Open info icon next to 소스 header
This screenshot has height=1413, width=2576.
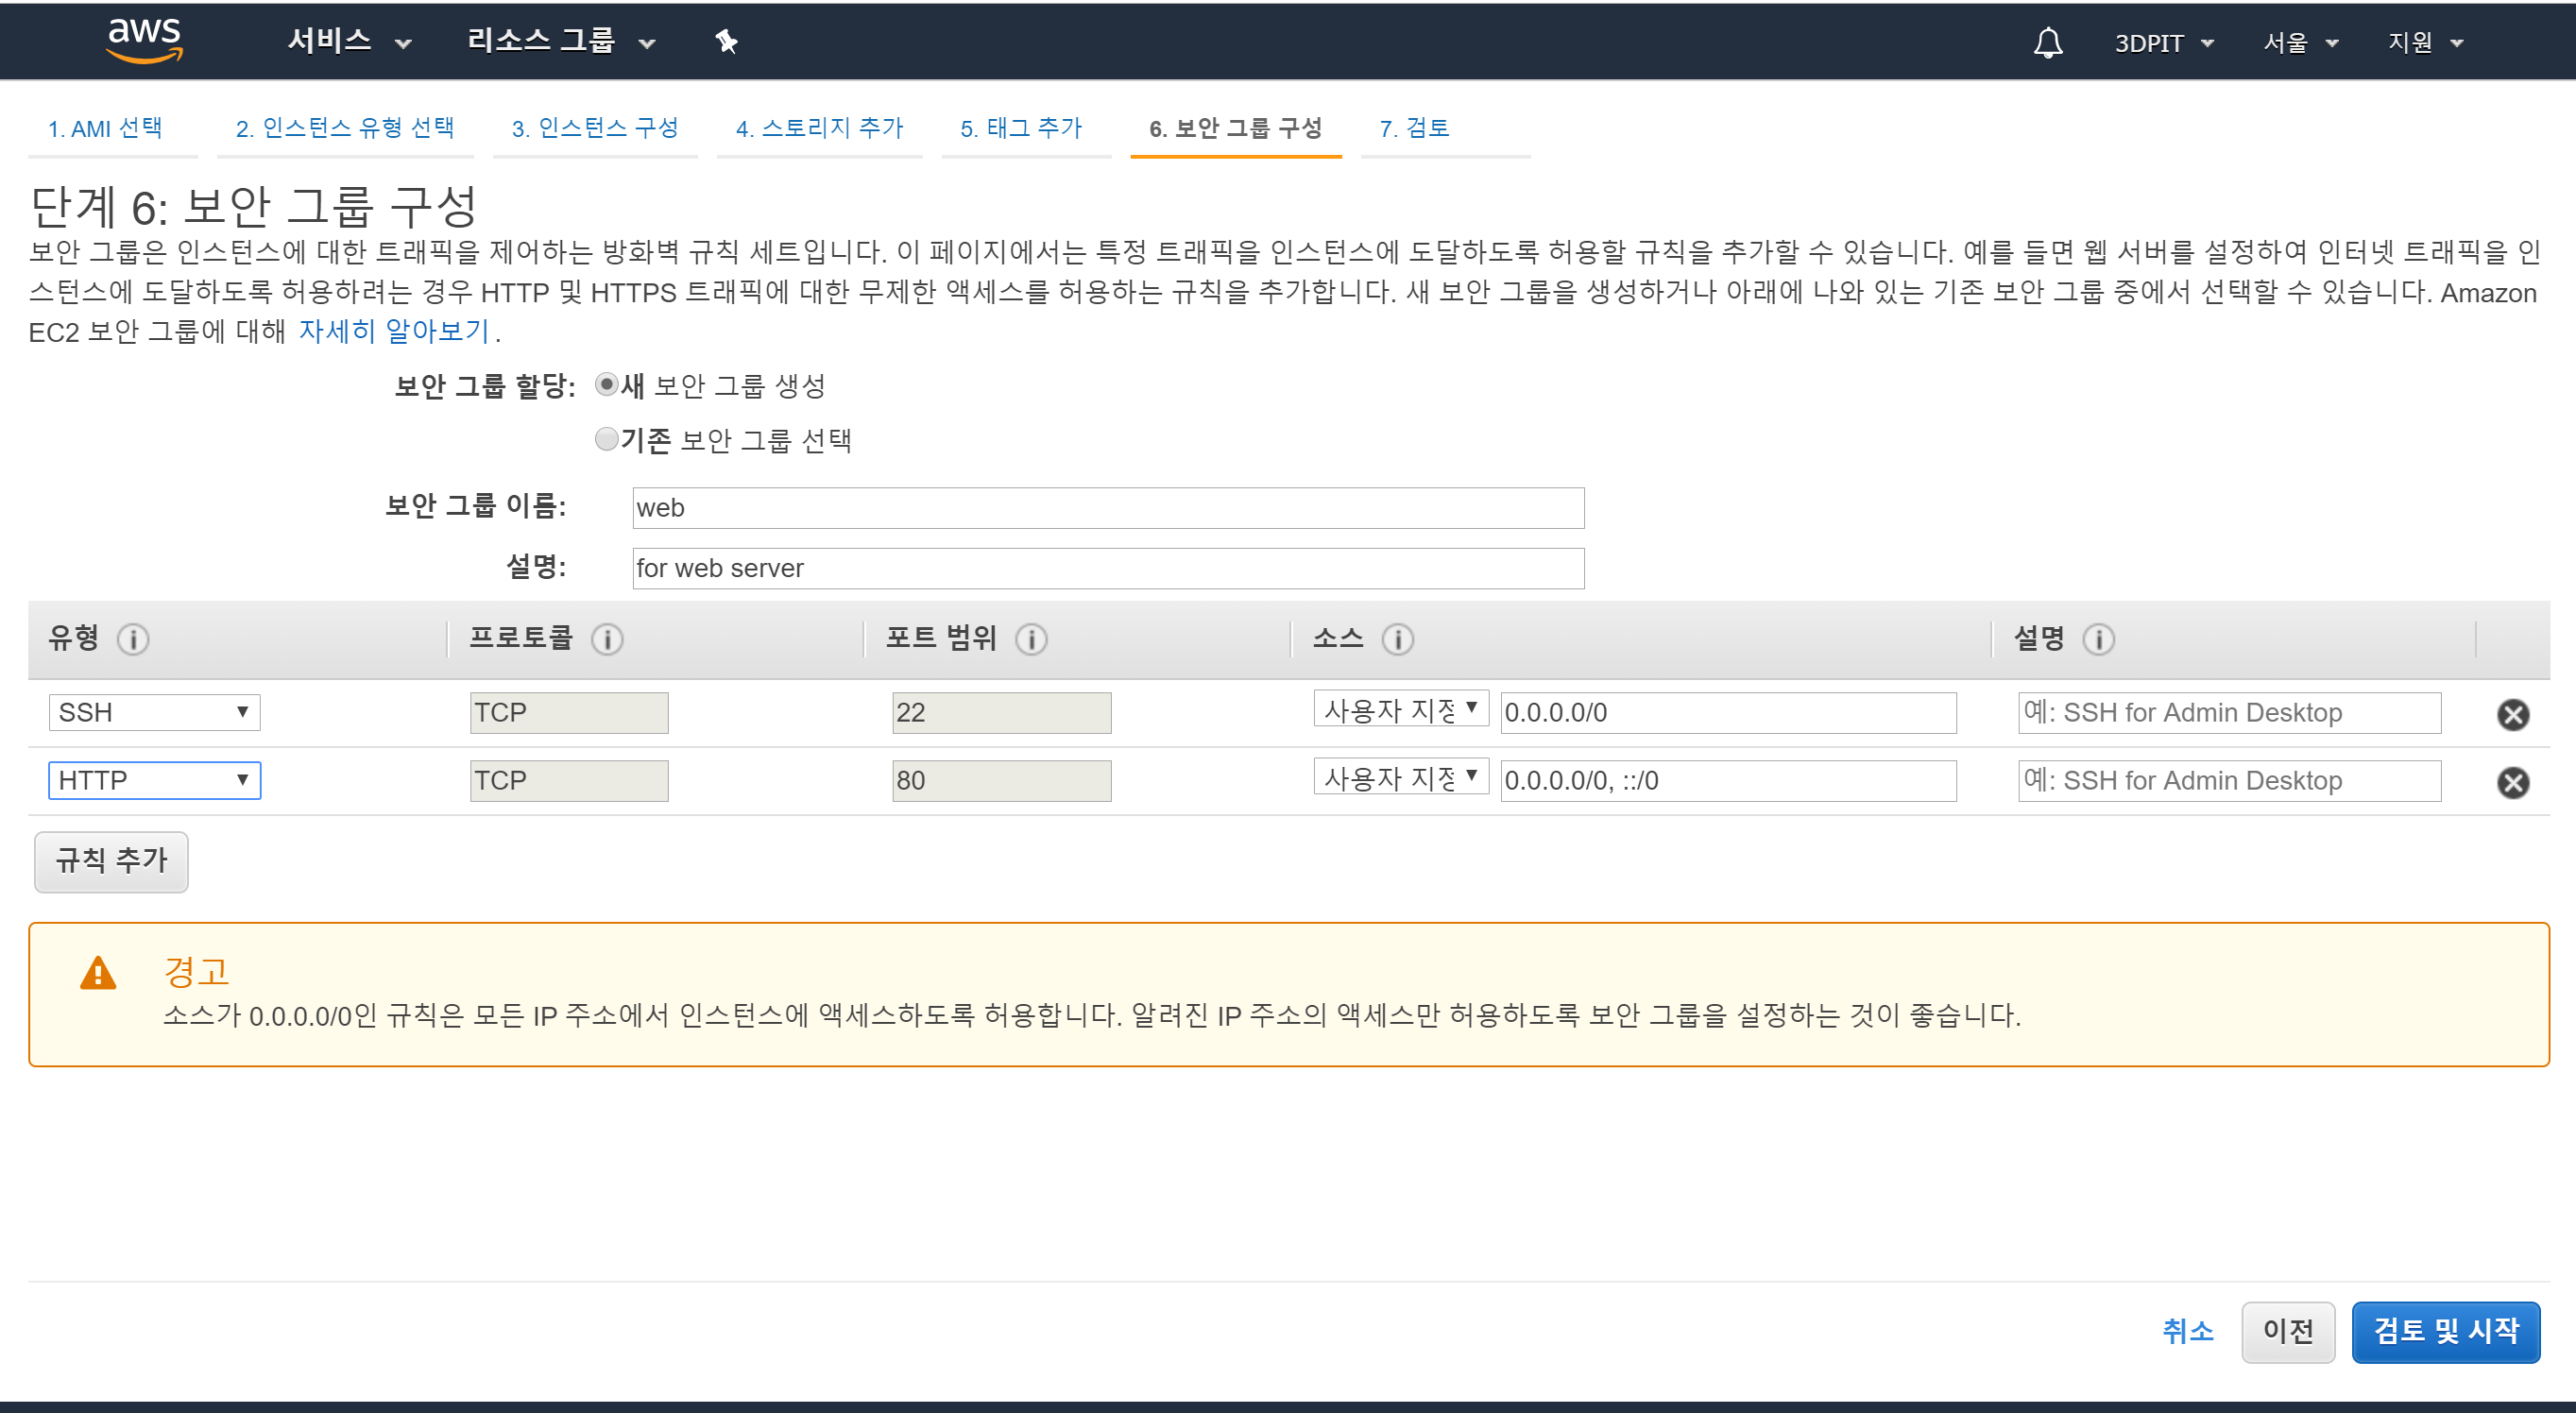(x=1397, y=639)
